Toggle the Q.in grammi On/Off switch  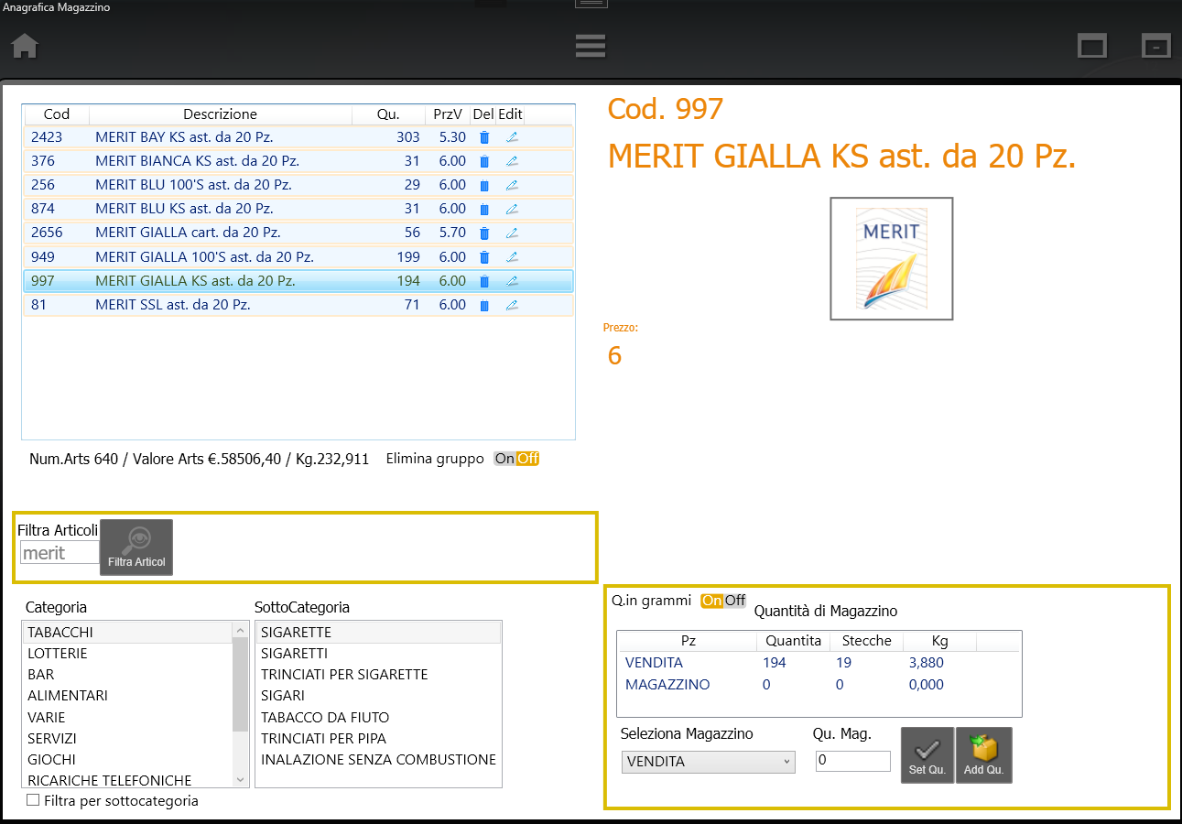(x=723, y=601)
